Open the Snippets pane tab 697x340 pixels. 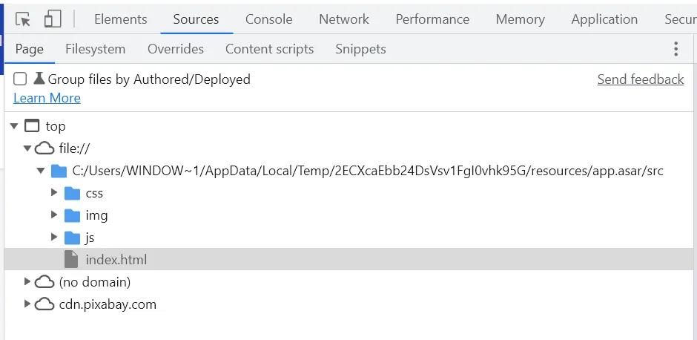pyautogui.click(x=360, y=49)
